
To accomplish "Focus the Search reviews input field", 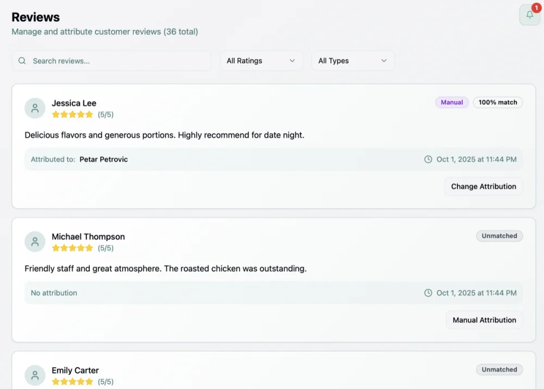I will tap(117, 61).
